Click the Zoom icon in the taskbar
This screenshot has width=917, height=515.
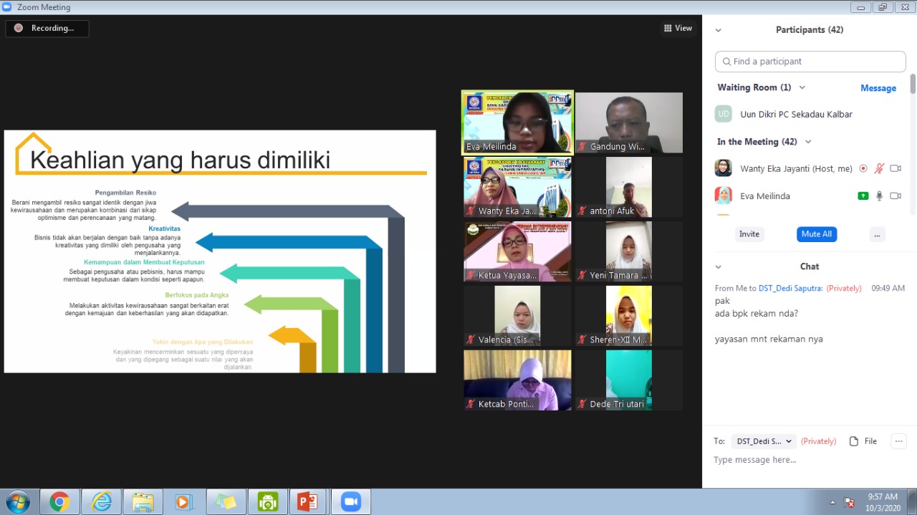click(350, 501)
